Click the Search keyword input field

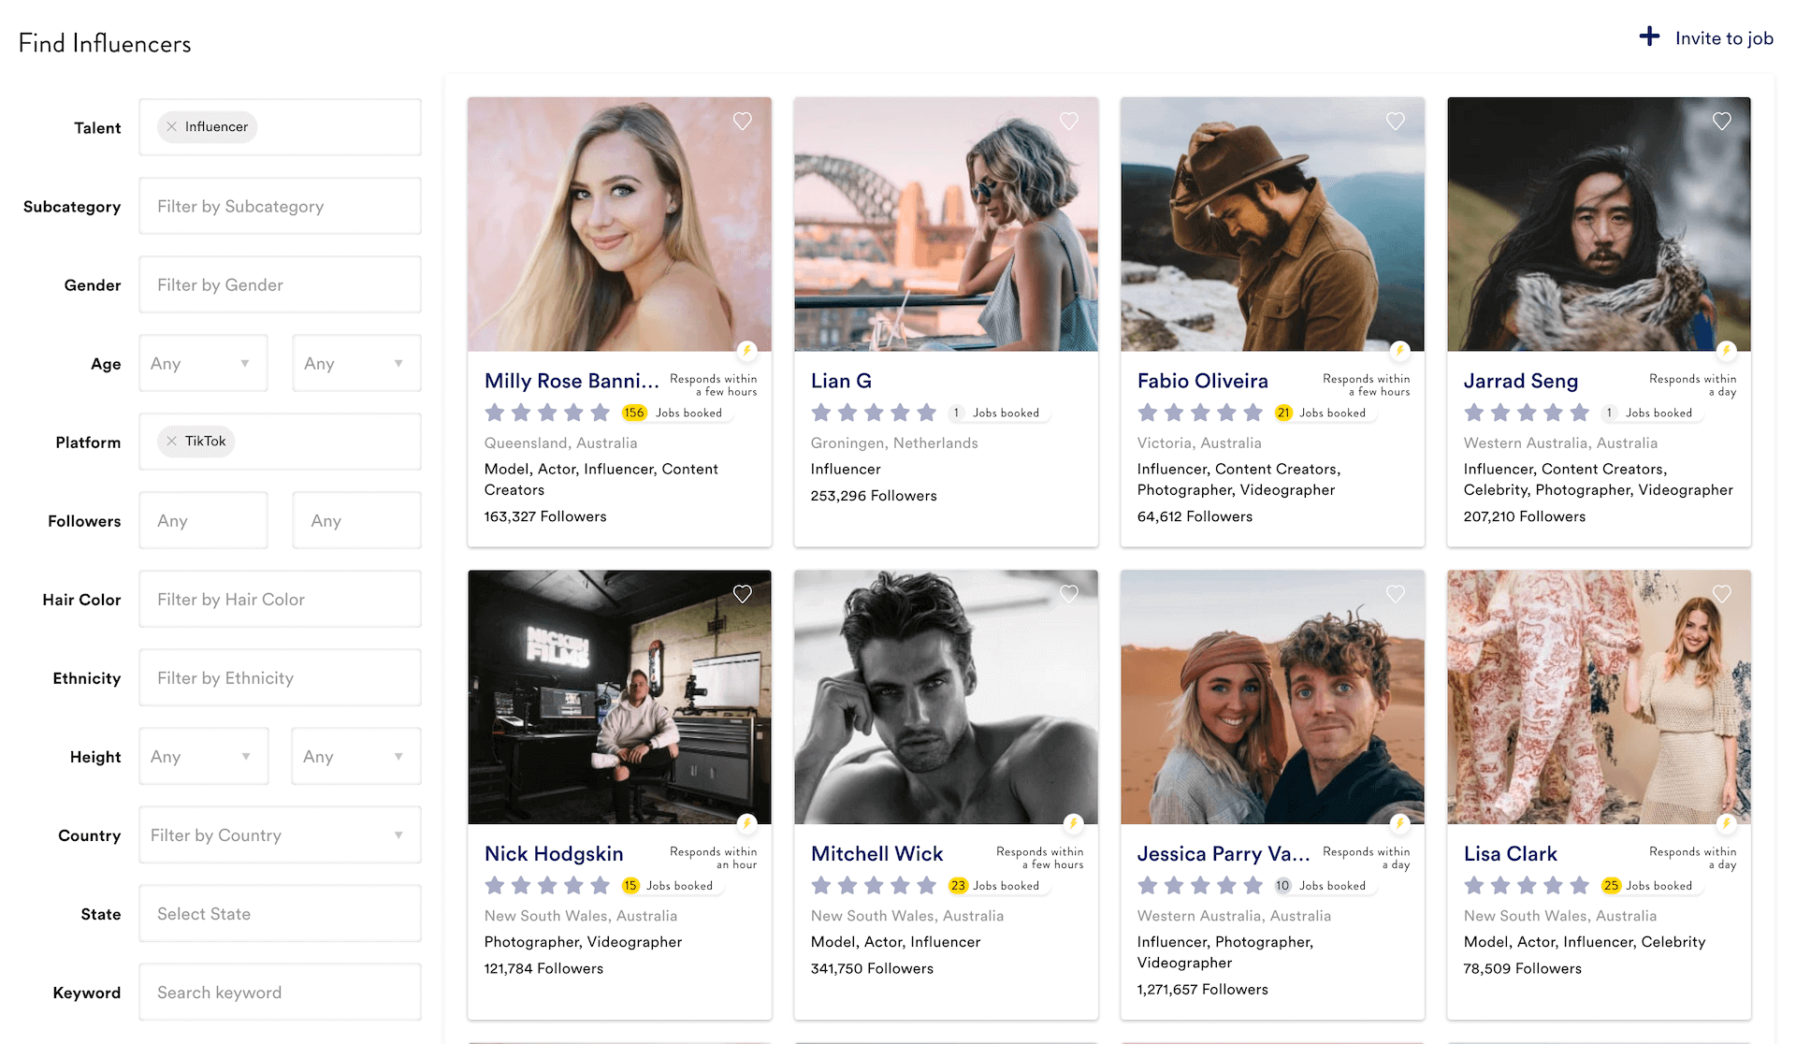pyautogui.click(x=280, y=992)
